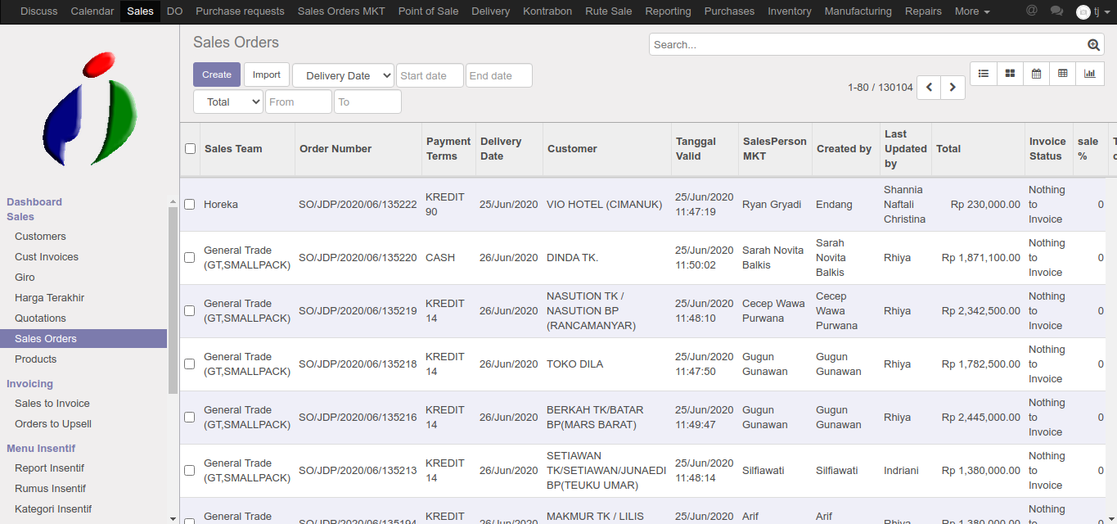Expand the More menu in top bar
Screen dimensions: 1117x524
pyautogui.click(x=972, y=11)
